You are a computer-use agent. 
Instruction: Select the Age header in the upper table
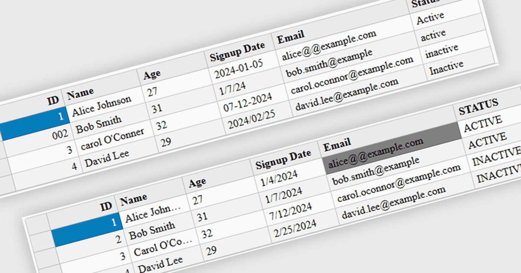pyautogui.click(x=152, y=75)
